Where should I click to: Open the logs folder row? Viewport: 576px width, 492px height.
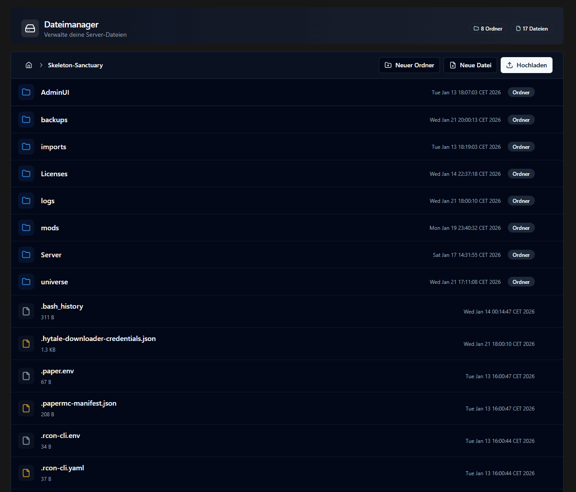point(48,201)
